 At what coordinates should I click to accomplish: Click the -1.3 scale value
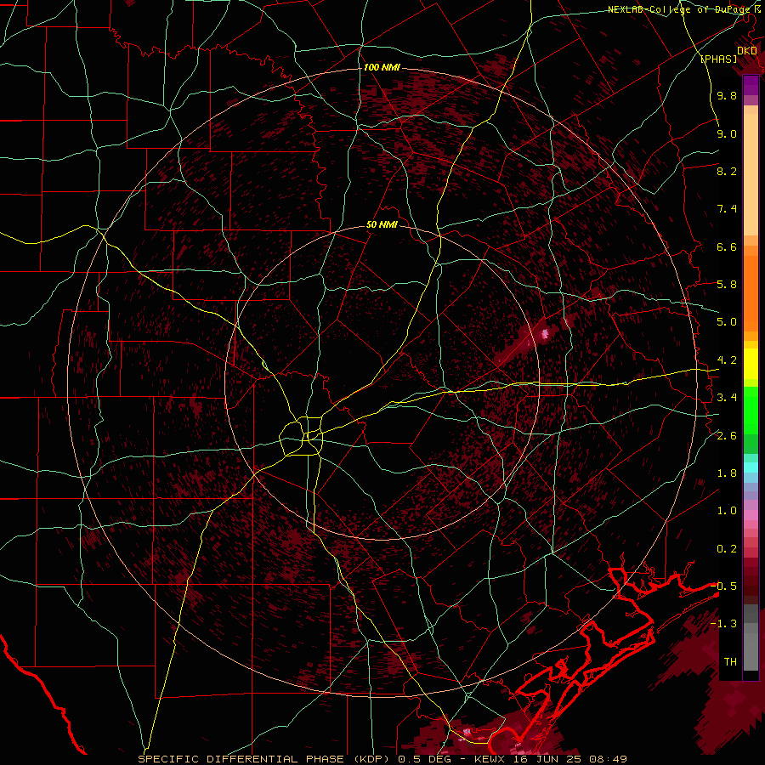(724, 624)
